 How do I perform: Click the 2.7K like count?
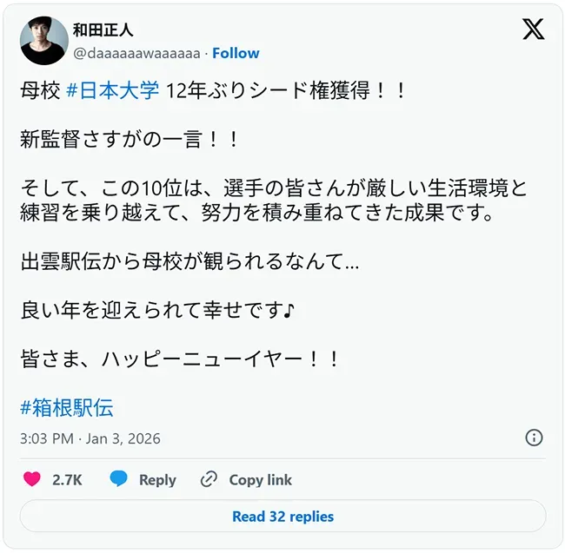click(67, 479)
